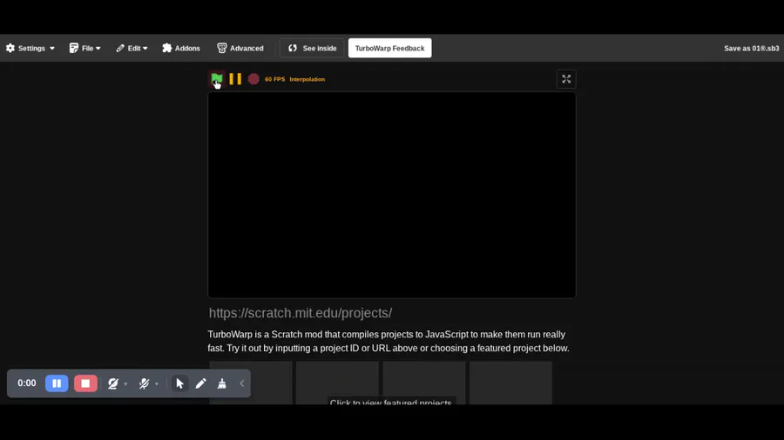Open the File menu
This screenshot has width=784, height=440.
click(x=85, y=49)
